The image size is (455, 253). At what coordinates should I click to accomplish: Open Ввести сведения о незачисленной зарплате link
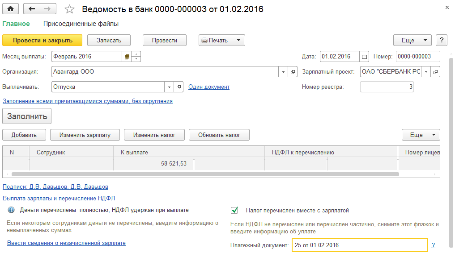click(x=66, y=243)
